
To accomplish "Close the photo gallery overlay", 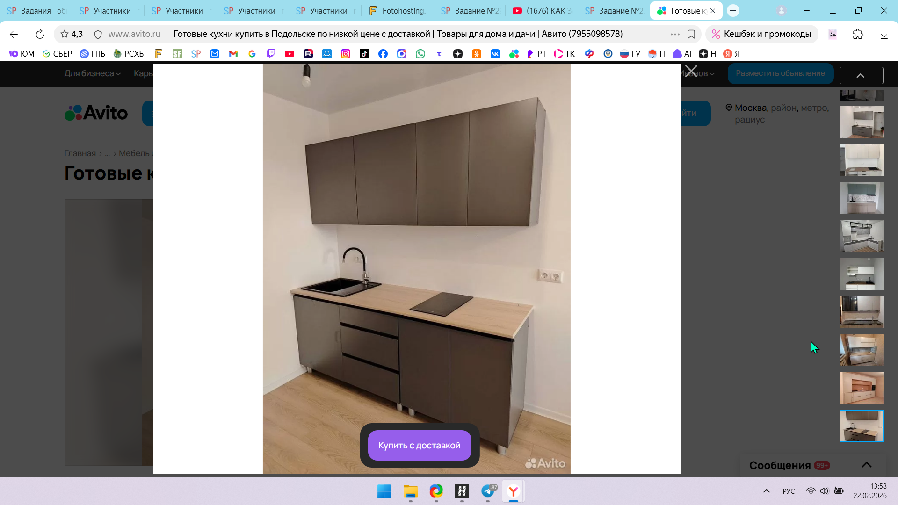I will point(691,71).
